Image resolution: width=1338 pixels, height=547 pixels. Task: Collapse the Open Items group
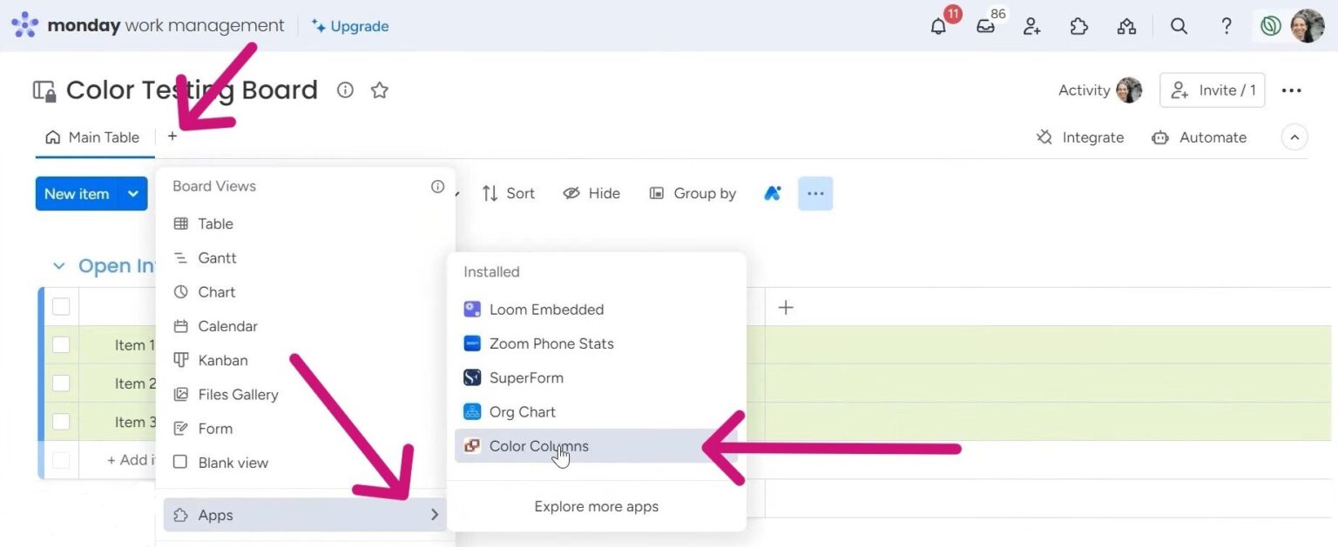click(x=57, y=265)
